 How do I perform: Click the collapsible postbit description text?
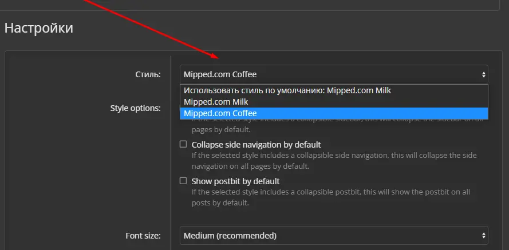(x=331, y=197)
